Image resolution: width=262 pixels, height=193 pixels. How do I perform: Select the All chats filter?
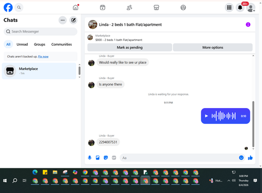click(8, 44)
